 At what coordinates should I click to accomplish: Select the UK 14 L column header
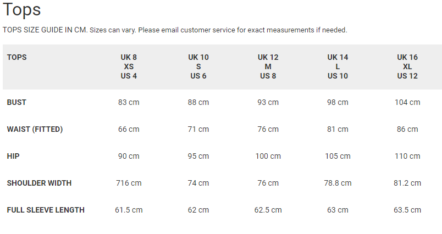pos(338,66)
